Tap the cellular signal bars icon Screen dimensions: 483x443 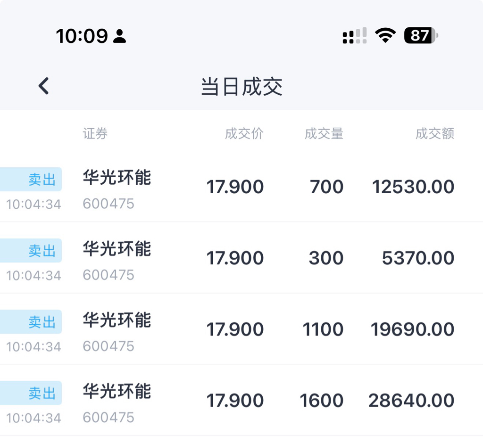[x=355, y=36]
